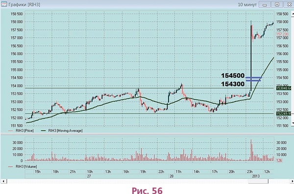The height and width of the screenshot is (194, 294).
Task: Click the horizontal scrollbar right arrow
Action: click(x=292, y=181)
